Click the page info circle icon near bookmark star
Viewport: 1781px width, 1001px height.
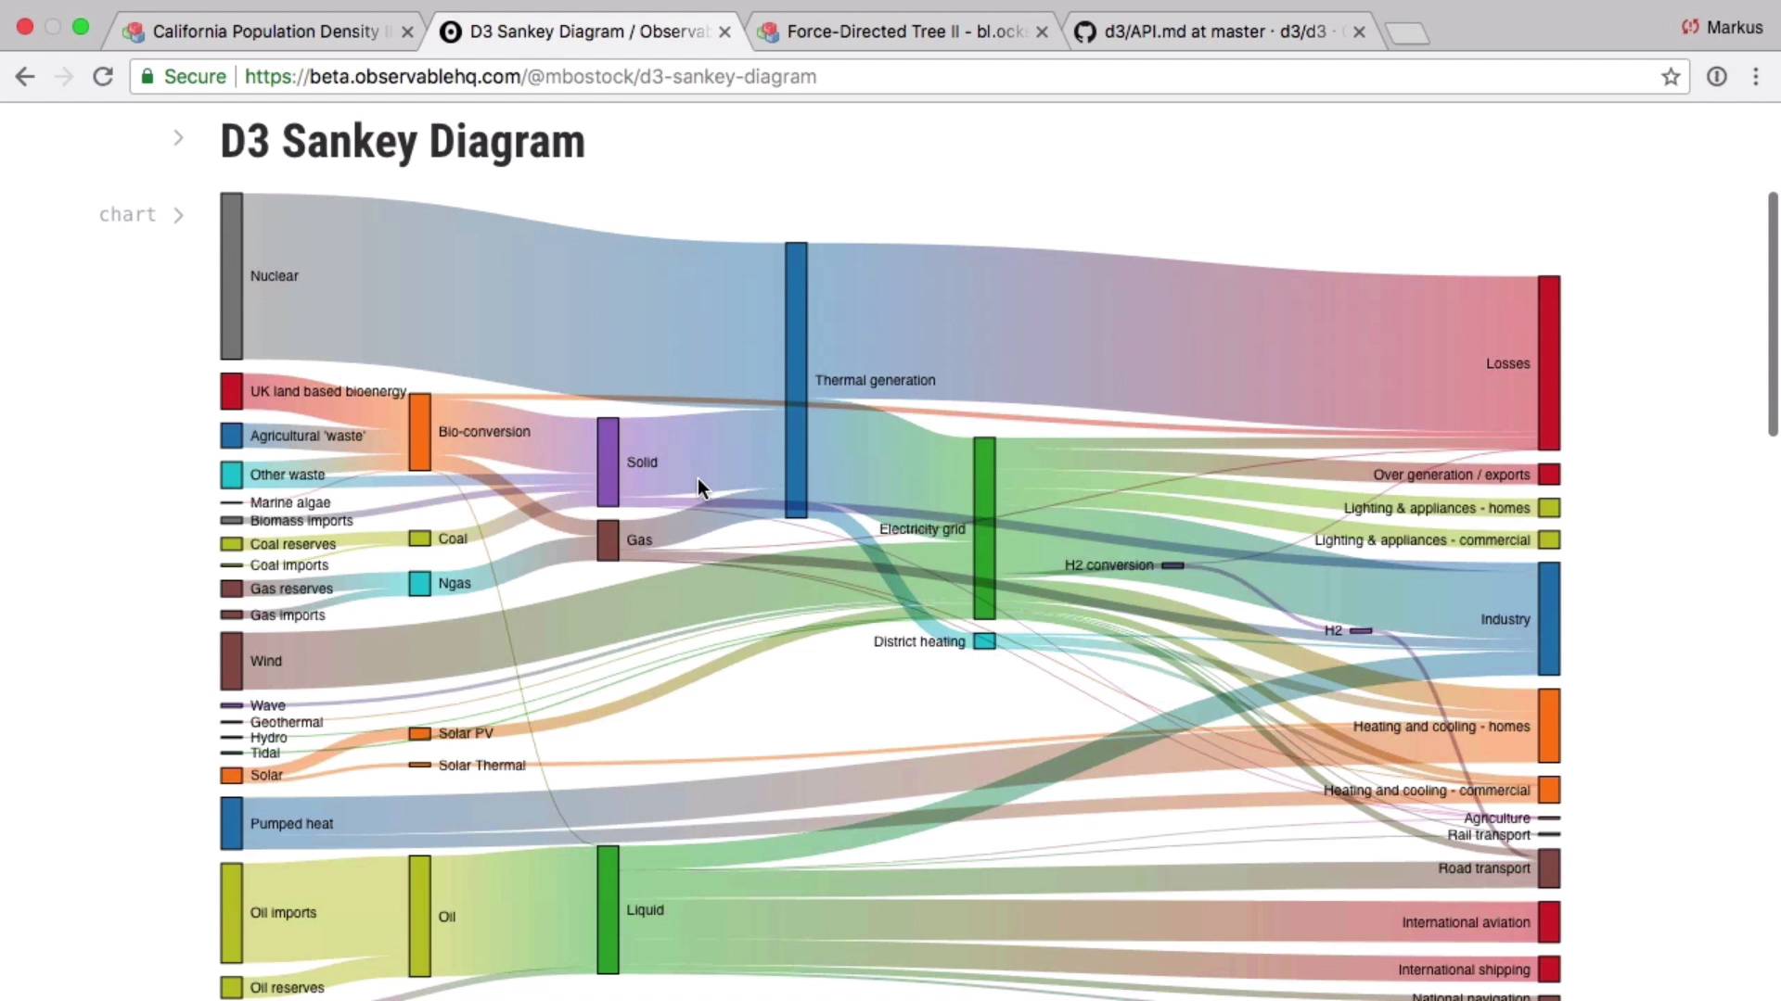[x=1718, y=77]
